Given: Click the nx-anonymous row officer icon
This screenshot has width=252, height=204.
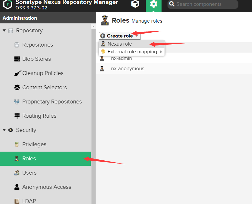Looking at the screenshot, I should [x=102, y=69].
